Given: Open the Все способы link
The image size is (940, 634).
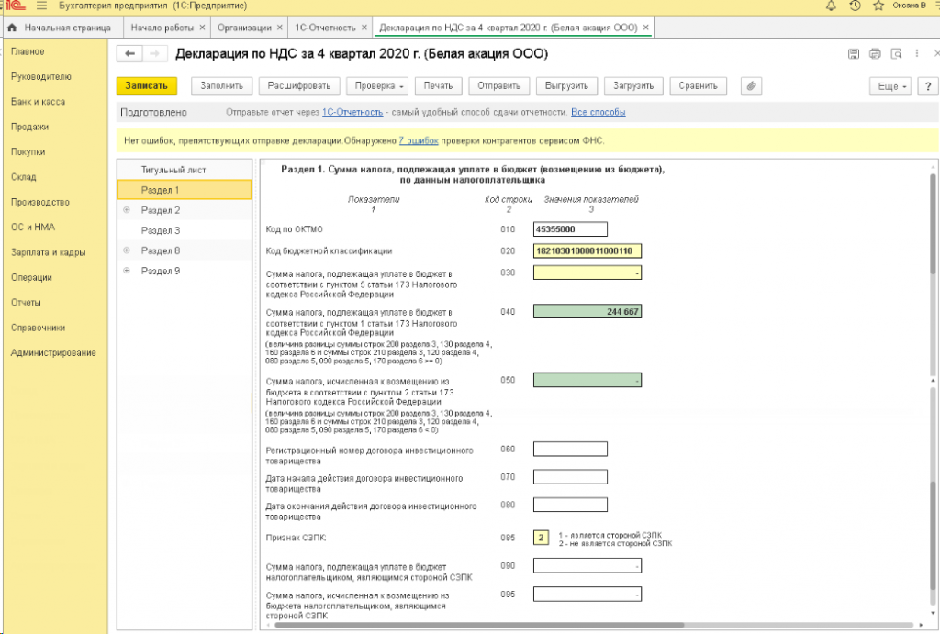Looking at the screenshot, I should (x=599, y=112).
